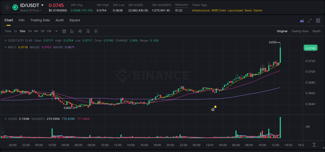Open the hexagon chart settings icon

96,31
